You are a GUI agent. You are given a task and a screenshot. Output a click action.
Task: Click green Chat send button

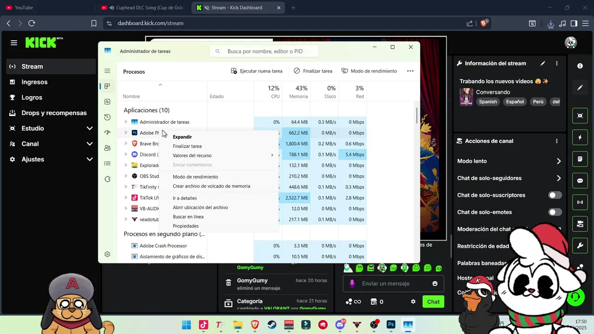pos(433,302)
